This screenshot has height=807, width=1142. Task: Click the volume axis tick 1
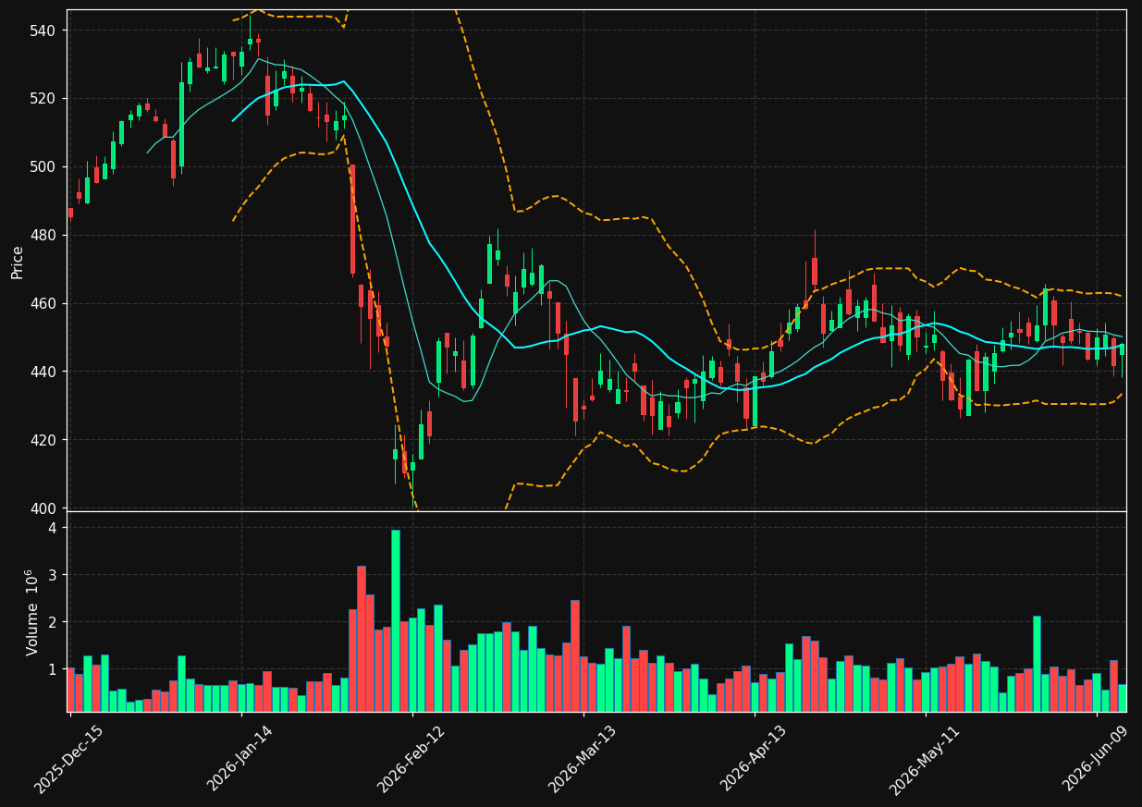pyautogui.click(x=53, y=670)
